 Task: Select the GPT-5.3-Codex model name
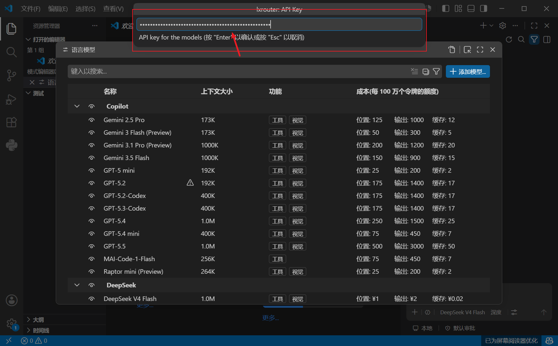coord(125,208)
